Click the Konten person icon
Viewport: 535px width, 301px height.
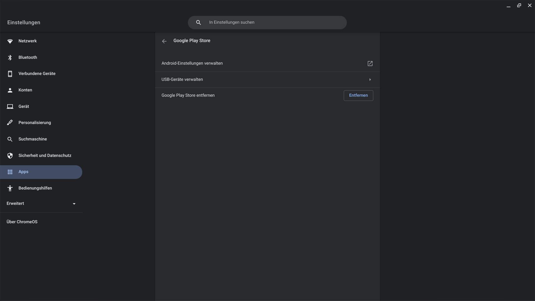(x=10, y=90)
